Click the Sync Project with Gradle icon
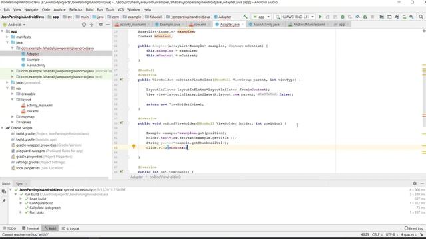 (x=397, y=17)
